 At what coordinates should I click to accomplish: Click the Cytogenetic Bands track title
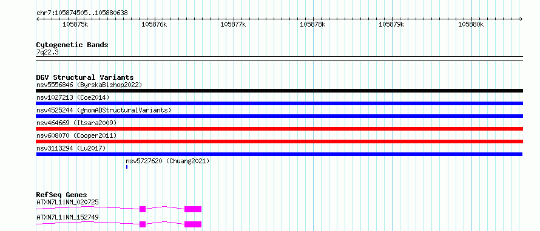(72, 45)
